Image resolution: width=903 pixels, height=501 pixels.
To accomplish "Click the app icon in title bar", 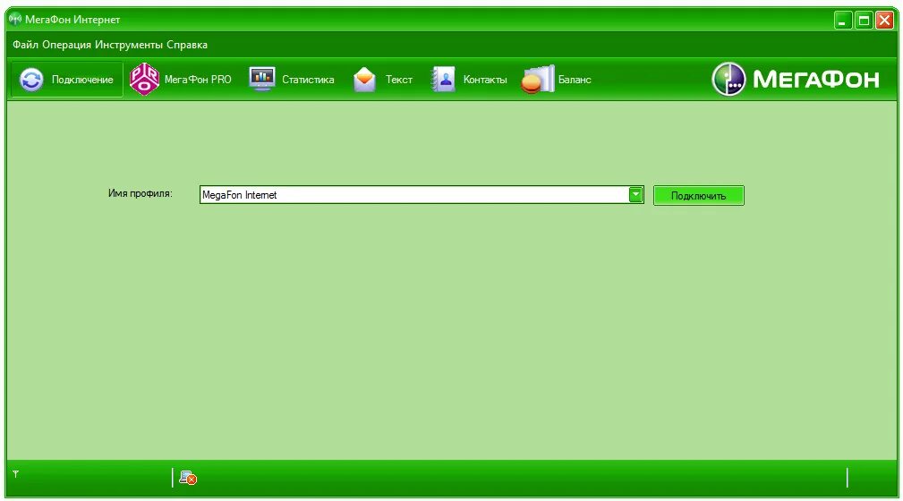I will tap(15, 19).
